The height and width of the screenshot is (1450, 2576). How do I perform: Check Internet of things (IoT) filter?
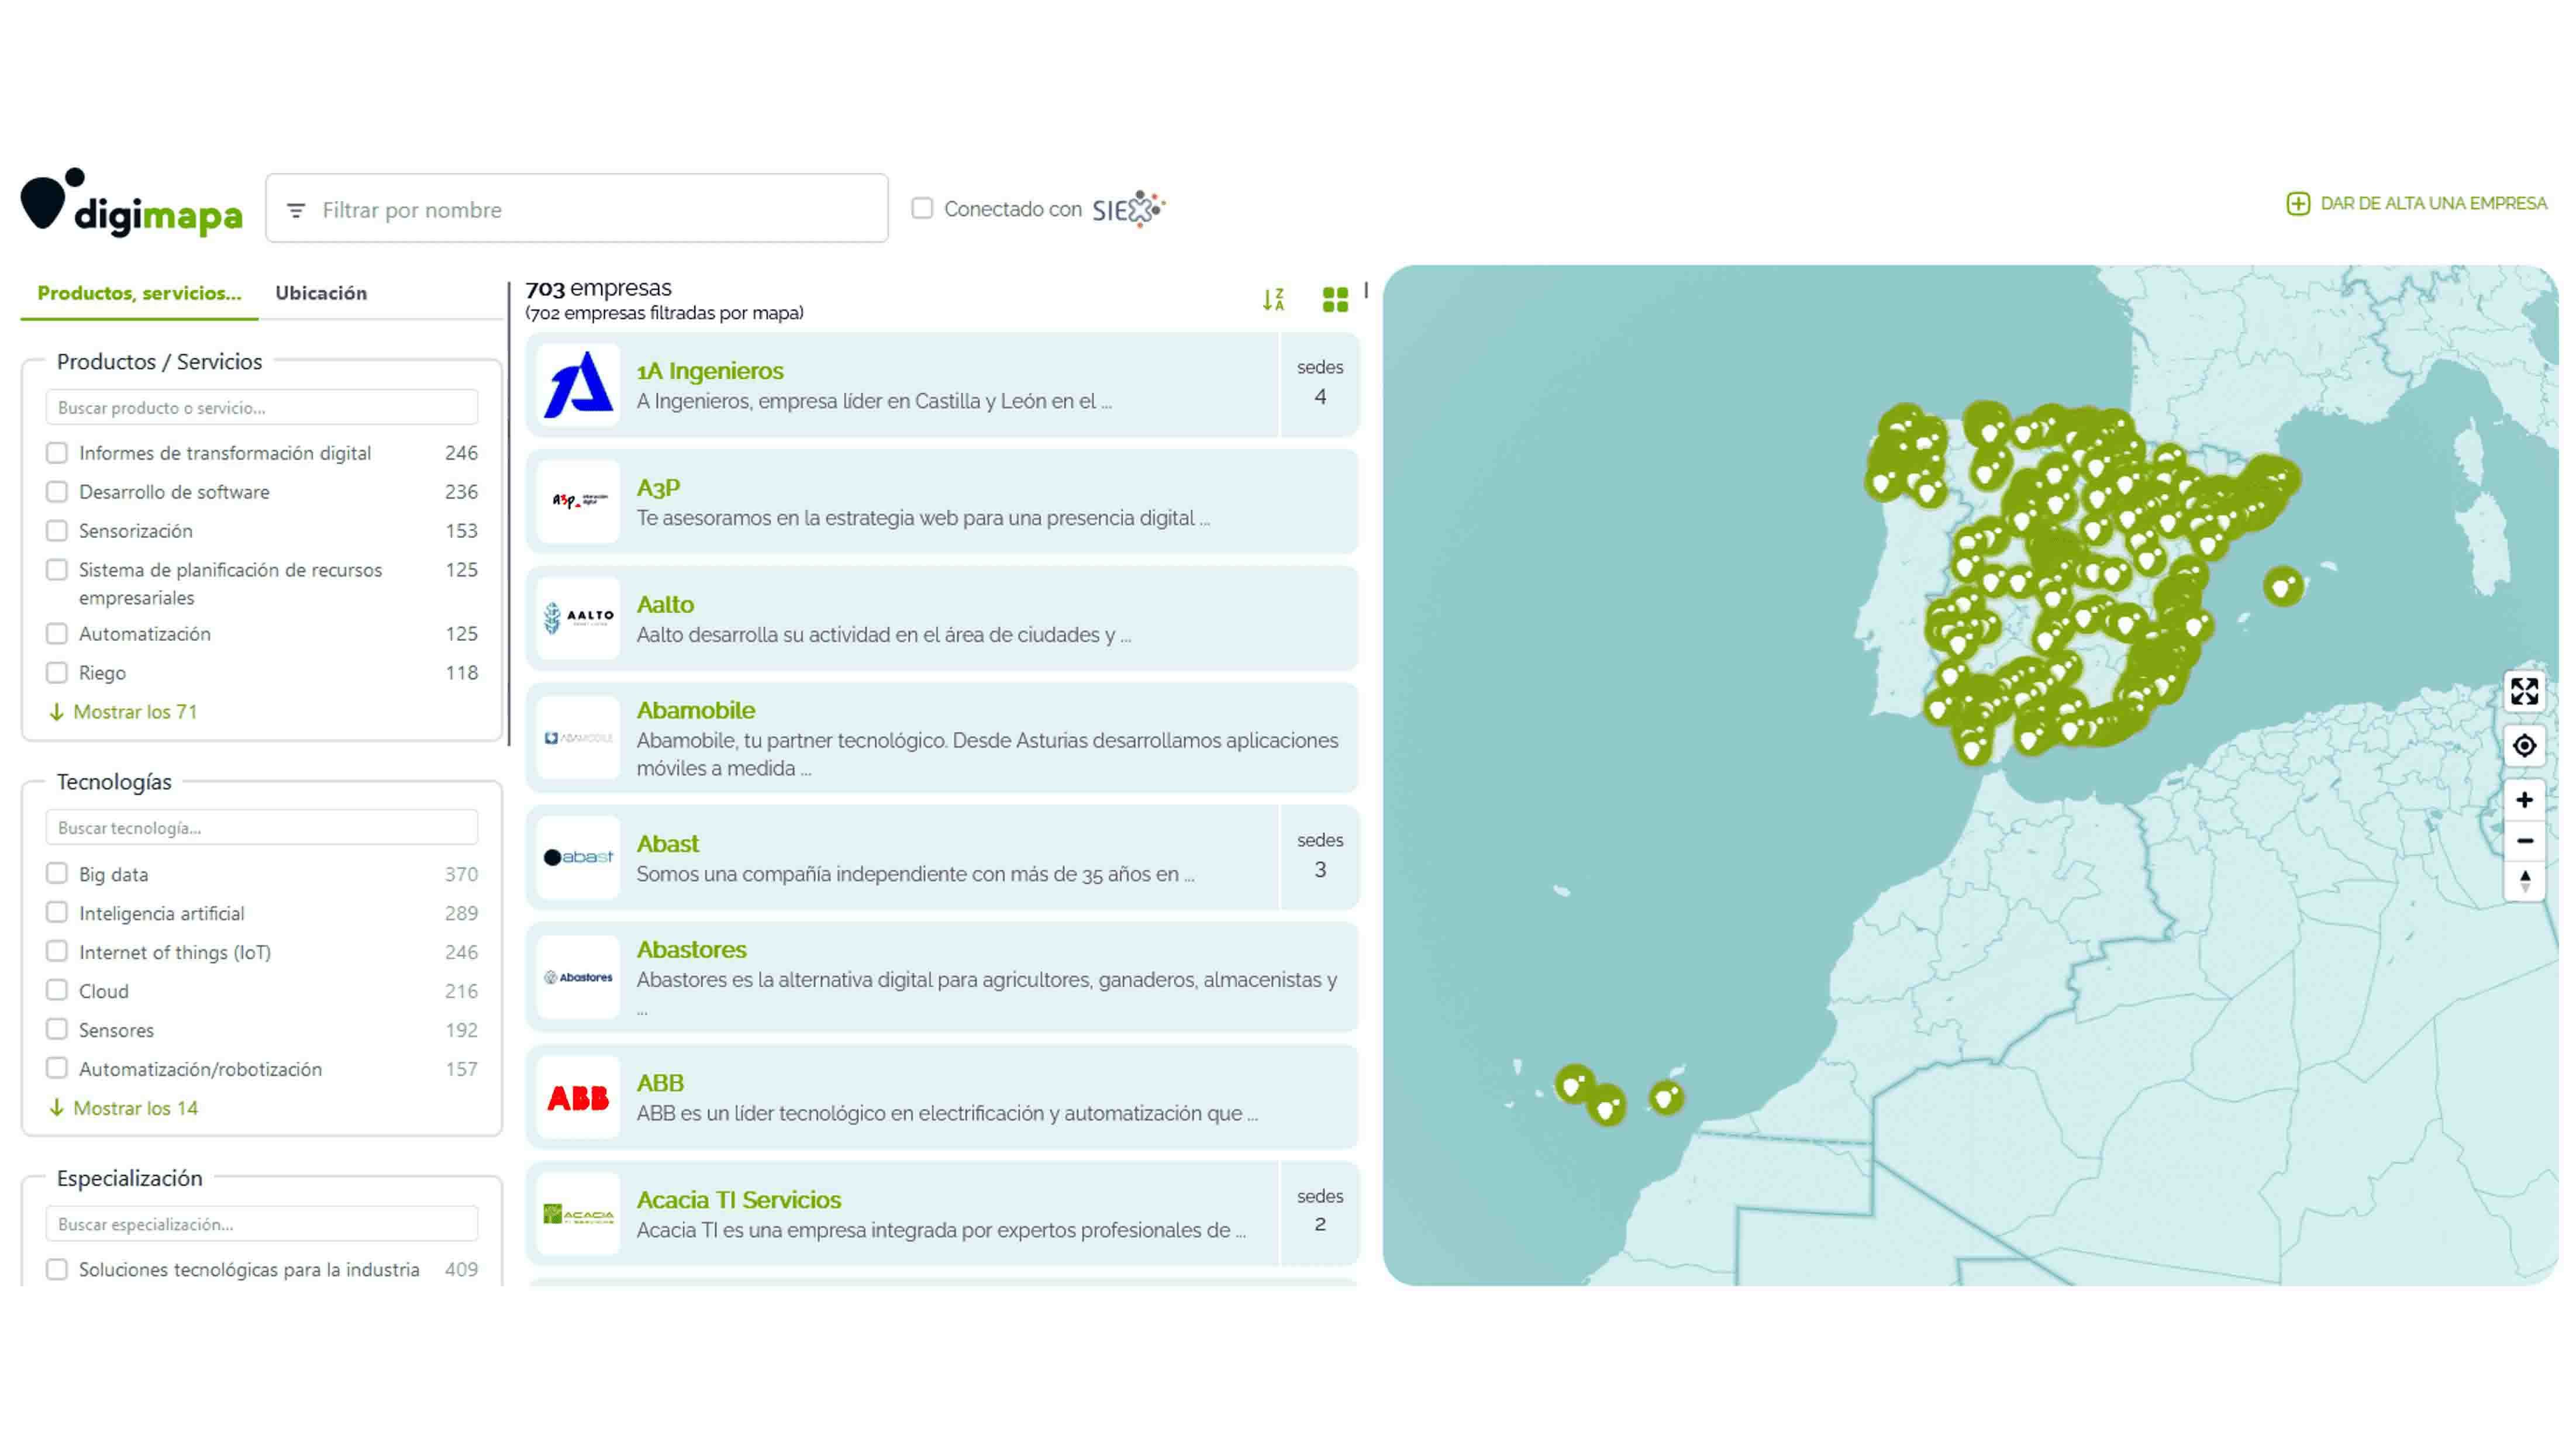[x=57, y=952]
